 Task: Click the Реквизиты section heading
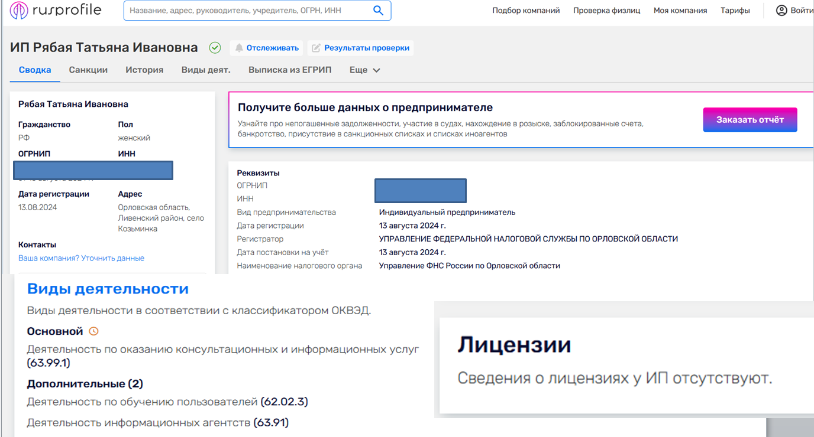coord(258,173)
